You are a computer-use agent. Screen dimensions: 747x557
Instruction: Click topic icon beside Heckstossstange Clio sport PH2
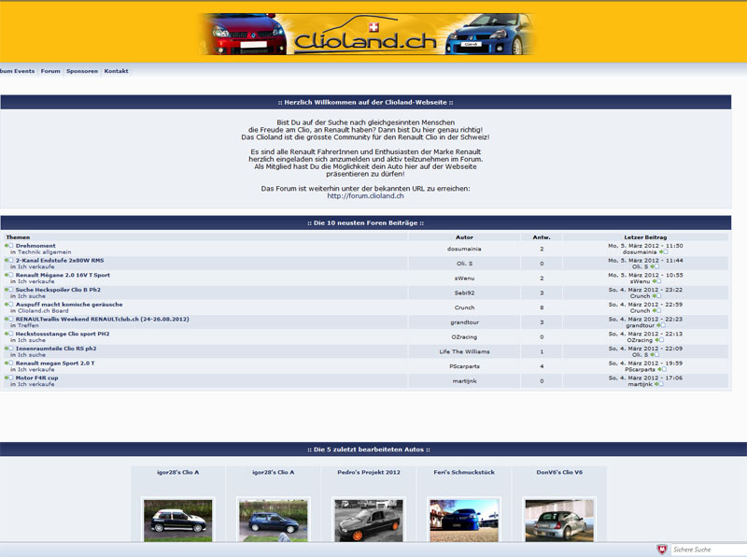click(x=9, y=334)
